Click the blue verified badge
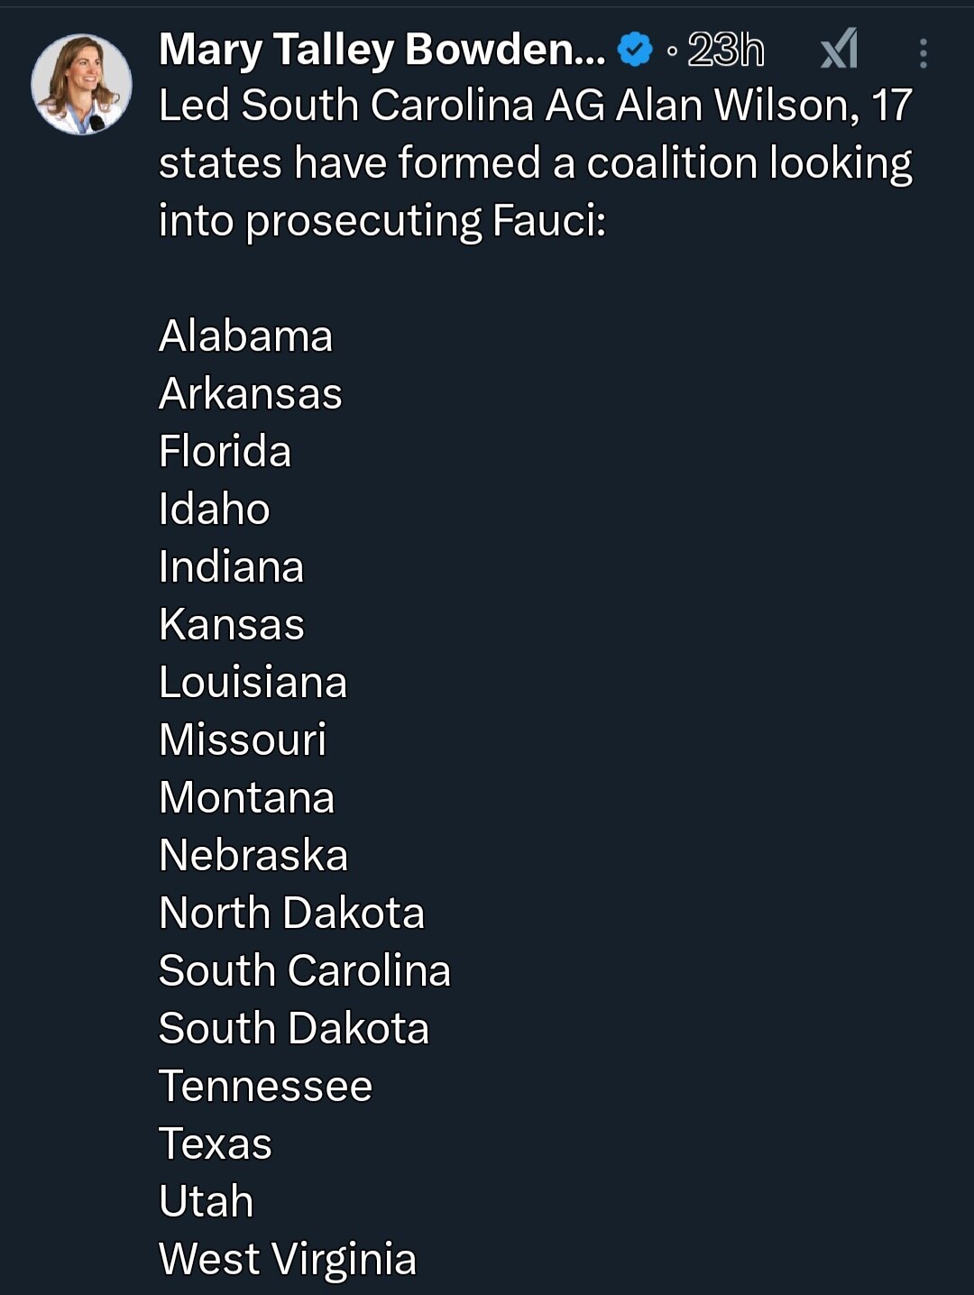974x1295 pixels. click(635, 50)
